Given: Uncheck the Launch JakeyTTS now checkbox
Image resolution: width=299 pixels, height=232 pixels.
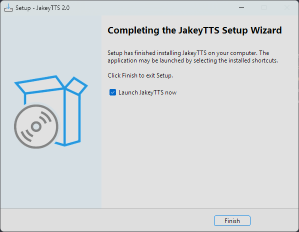Looking at the screenshot, I should pyautogui.click(x=112, y=92).
